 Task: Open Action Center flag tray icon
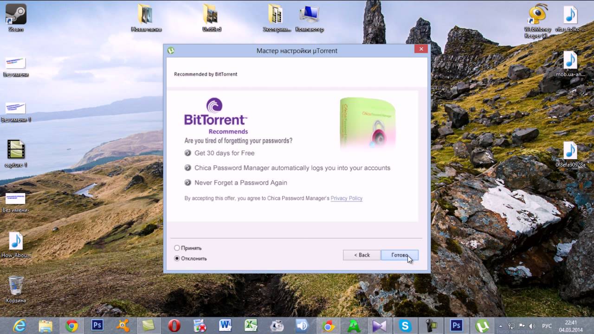click(522, 326)
